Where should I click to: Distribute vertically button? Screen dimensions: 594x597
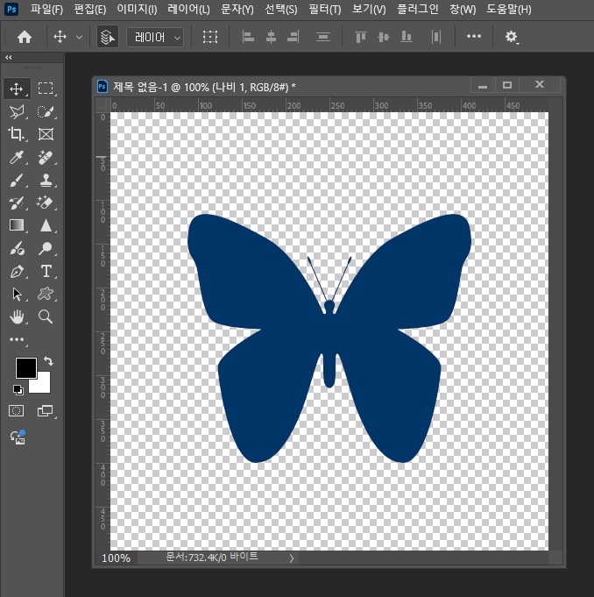pos(323,37)
